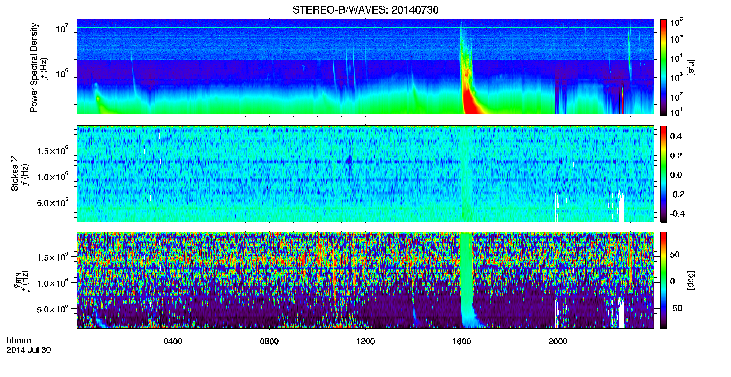Click the "1200" time axis label
Image resolution: width=731 pixels, height=377 pixels.
pyautogui.click(x=365, y=341)
